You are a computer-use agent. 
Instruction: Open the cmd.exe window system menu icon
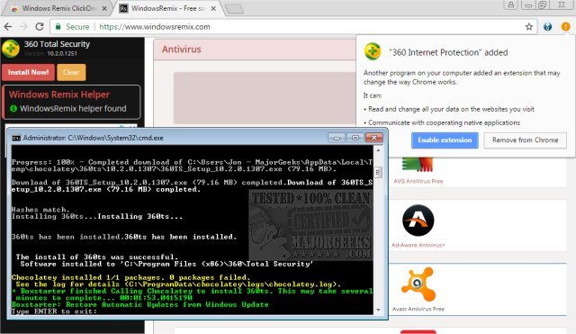(16, 138)
